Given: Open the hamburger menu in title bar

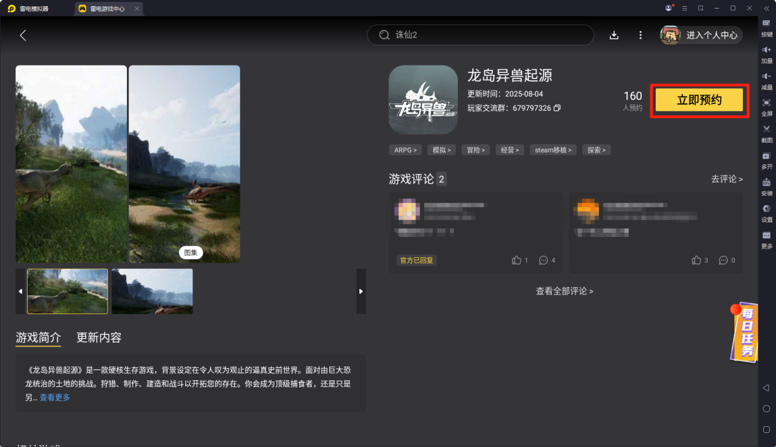Looking at the screenshot, I should click(685, 8).
